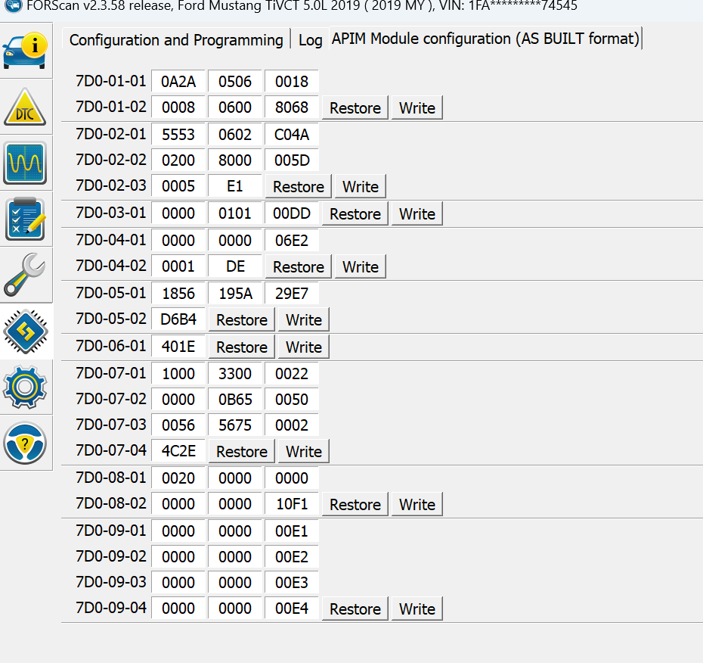The image size is (703, 663).
Task: Click Write for block 7D0-05-02
Action: click(x=304, y=319)
